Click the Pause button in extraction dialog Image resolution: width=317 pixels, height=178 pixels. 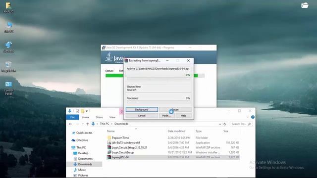click(175, 109)
